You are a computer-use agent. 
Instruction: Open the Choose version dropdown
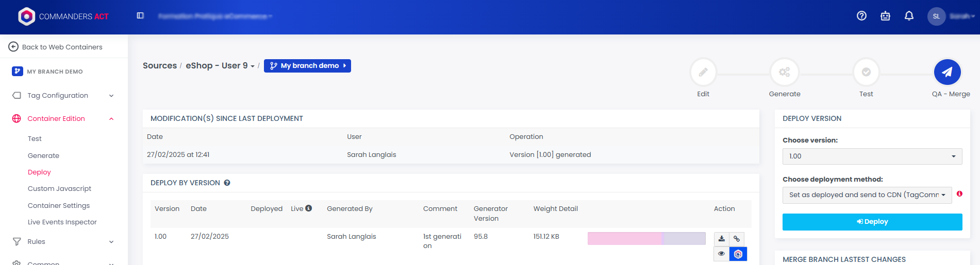[872, 156]
